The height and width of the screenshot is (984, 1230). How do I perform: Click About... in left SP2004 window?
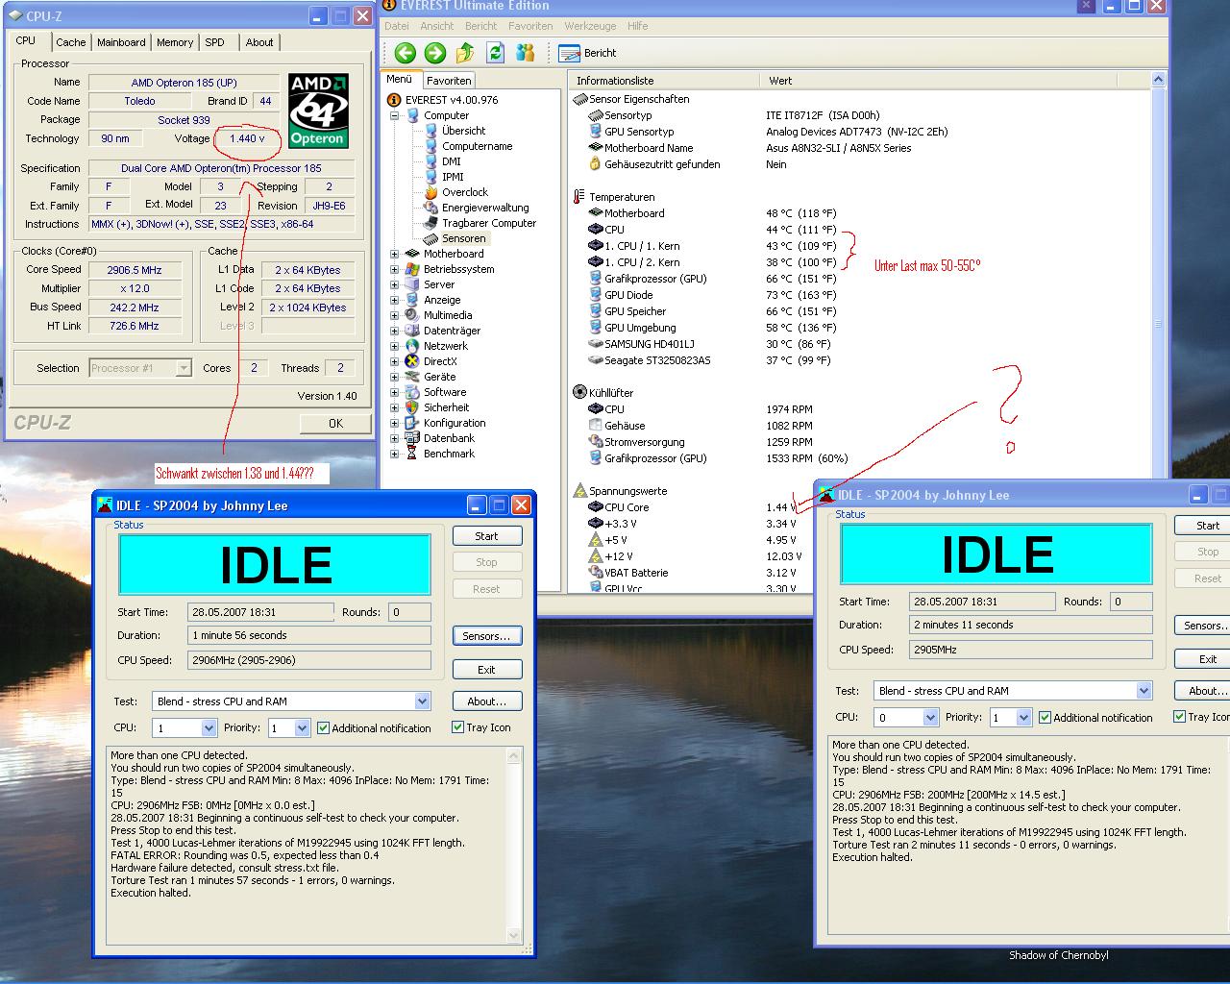coord(487,701)
